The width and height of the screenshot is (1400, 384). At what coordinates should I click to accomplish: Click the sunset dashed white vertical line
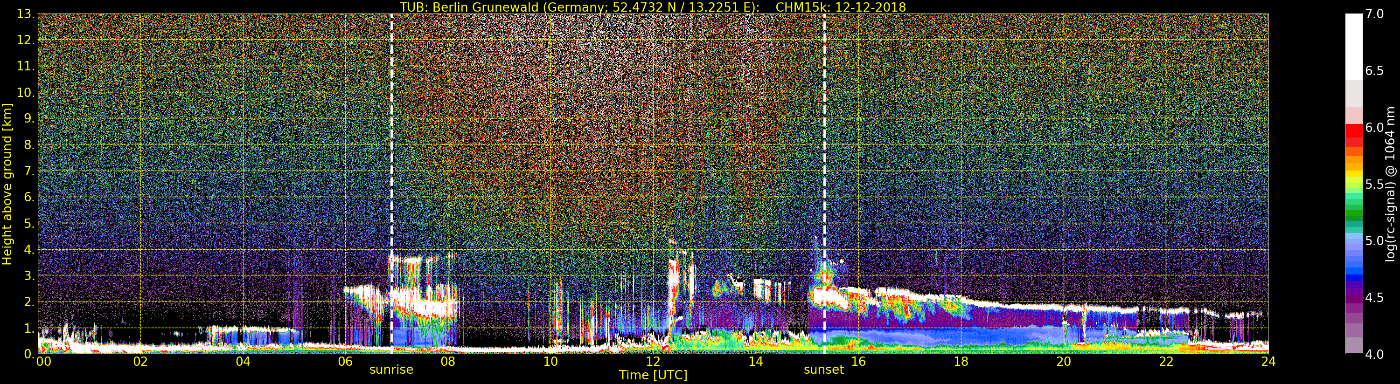[x=824, y=184]
